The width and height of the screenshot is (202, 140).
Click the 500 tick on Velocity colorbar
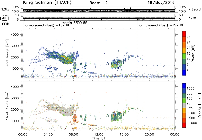[190, 93]
